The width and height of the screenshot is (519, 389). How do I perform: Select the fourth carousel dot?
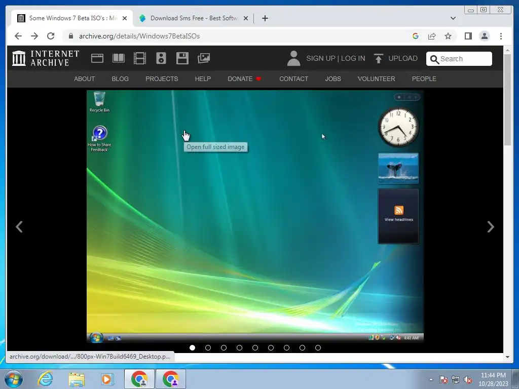239,347
